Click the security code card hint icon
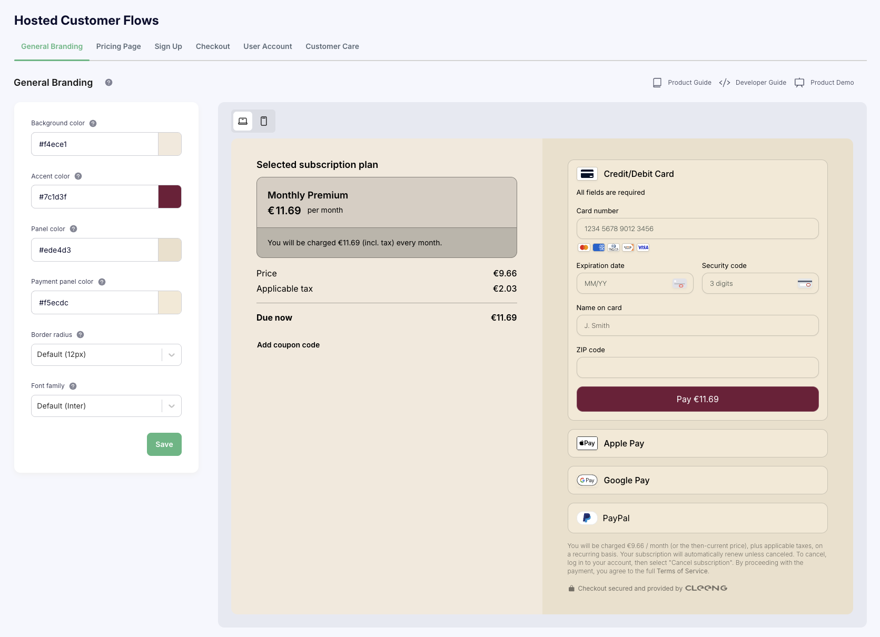 [x=805, y=284]
